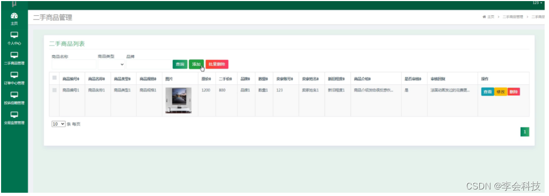Open the rows-per-page dropdown showing 10

58,124
